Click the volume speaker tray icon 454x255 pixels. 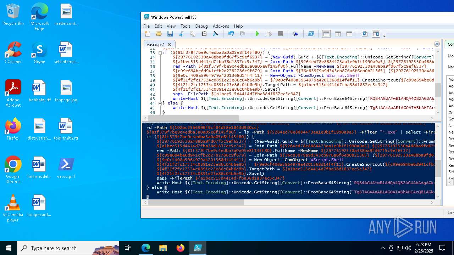pyautogui.click(x=408, y=248)
